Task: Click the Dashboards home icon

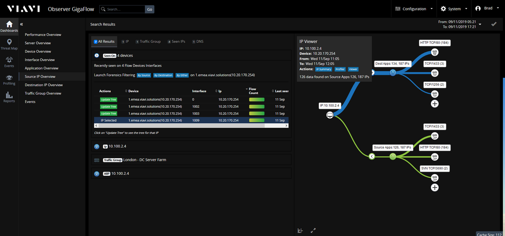Action: tap(9, 26)
